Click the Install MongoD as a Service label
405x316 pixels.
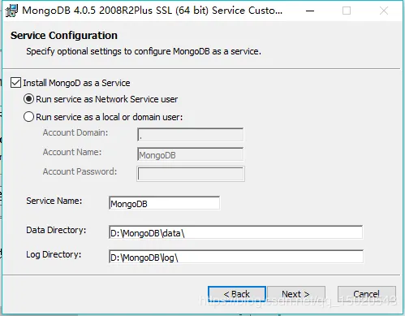click(x=76, y=83)
